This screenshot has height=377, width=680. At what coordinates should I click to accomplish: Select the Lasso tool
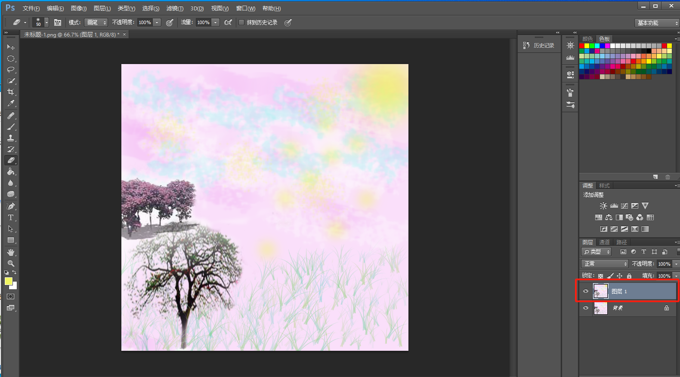click(x=11, y=70)
